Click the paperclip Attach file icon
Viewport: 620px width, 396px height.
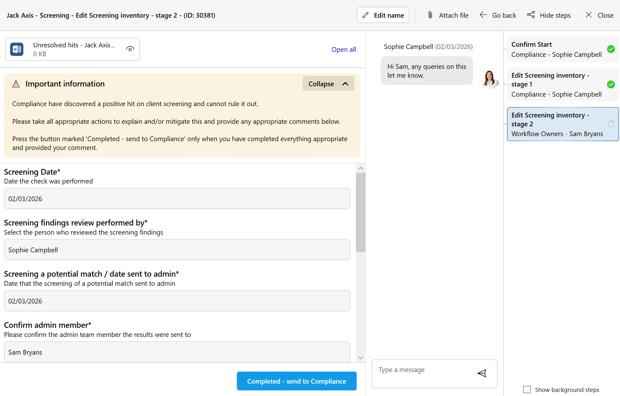(430, 15)
